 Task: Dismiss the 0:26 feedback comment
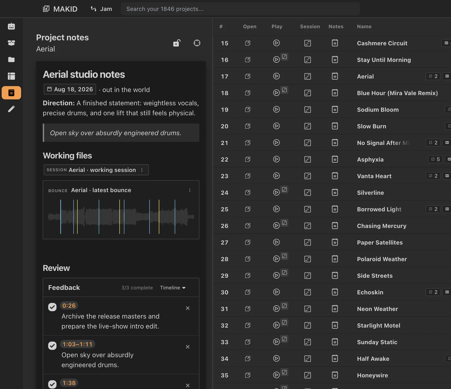[188, 308]
